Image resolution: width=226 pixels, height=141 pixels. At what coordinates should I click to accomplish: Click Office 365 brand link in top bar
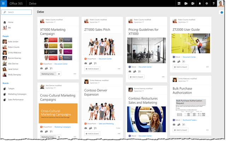point(16,4)
